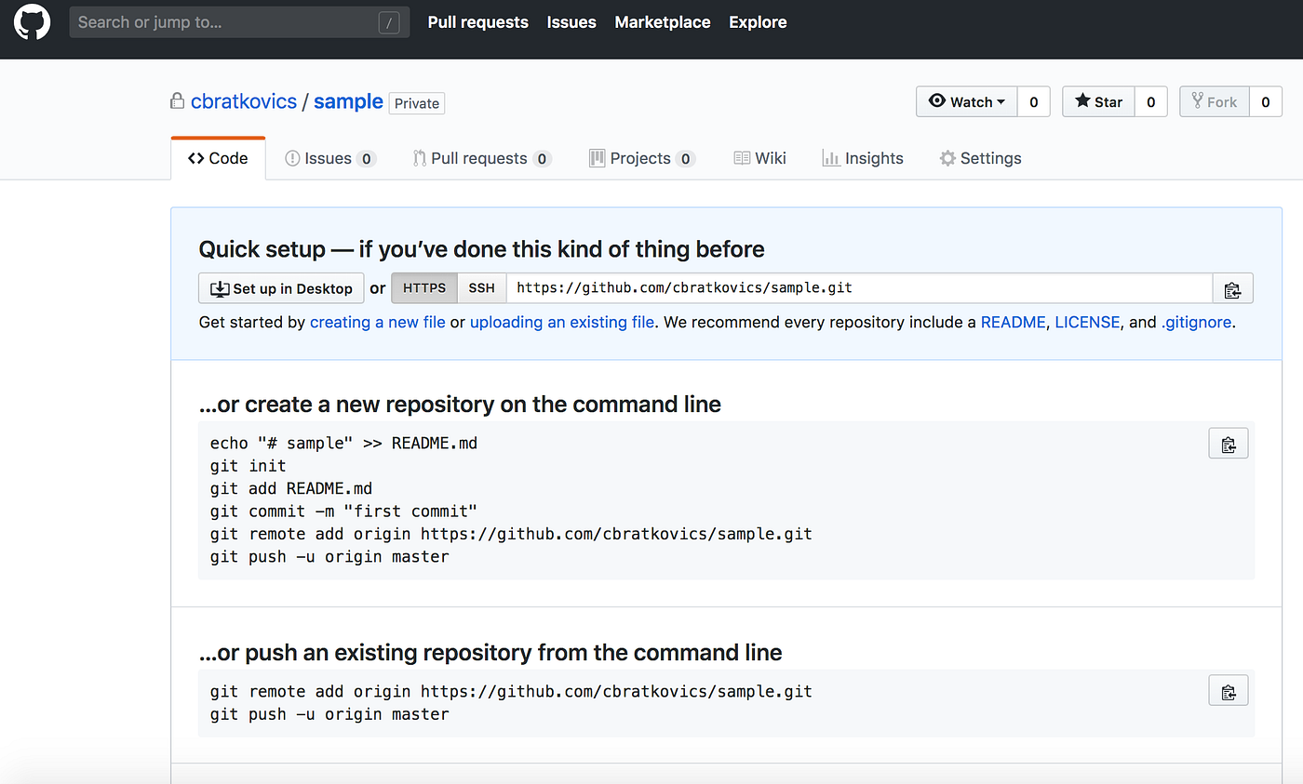The height and width of the screenshot is (784, 1303).
Task: View the fork count listing
Action: click(1266, 101)
